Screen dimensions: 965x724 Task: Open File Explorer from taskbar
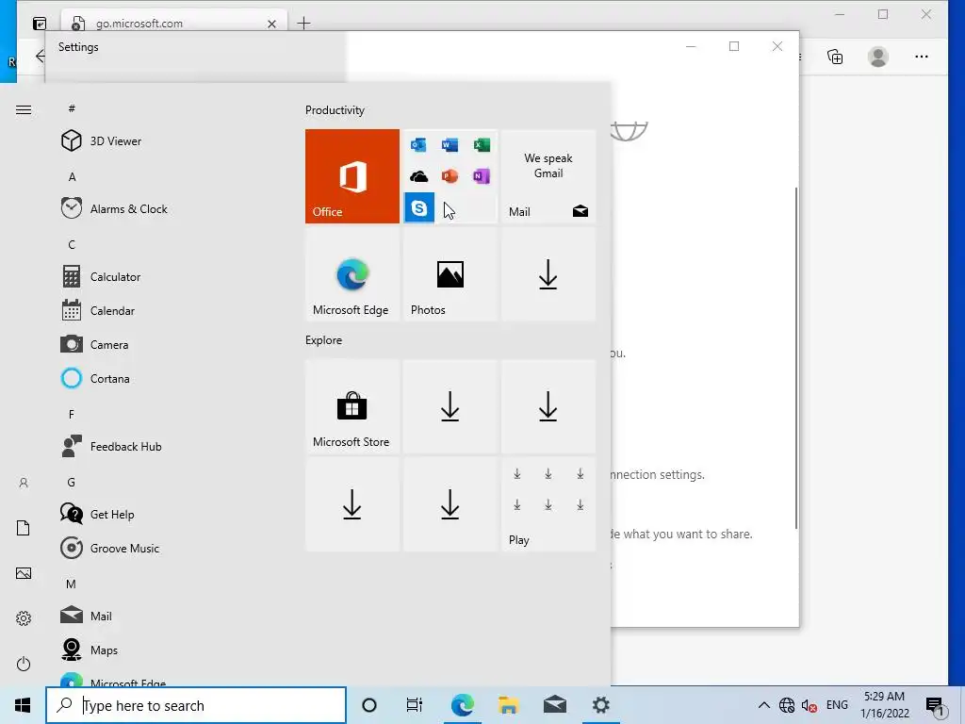tap(508, 705)
